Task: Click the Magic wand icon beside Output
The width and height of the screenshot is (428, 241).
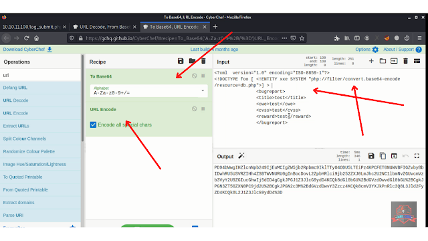Action: (241, 156)
